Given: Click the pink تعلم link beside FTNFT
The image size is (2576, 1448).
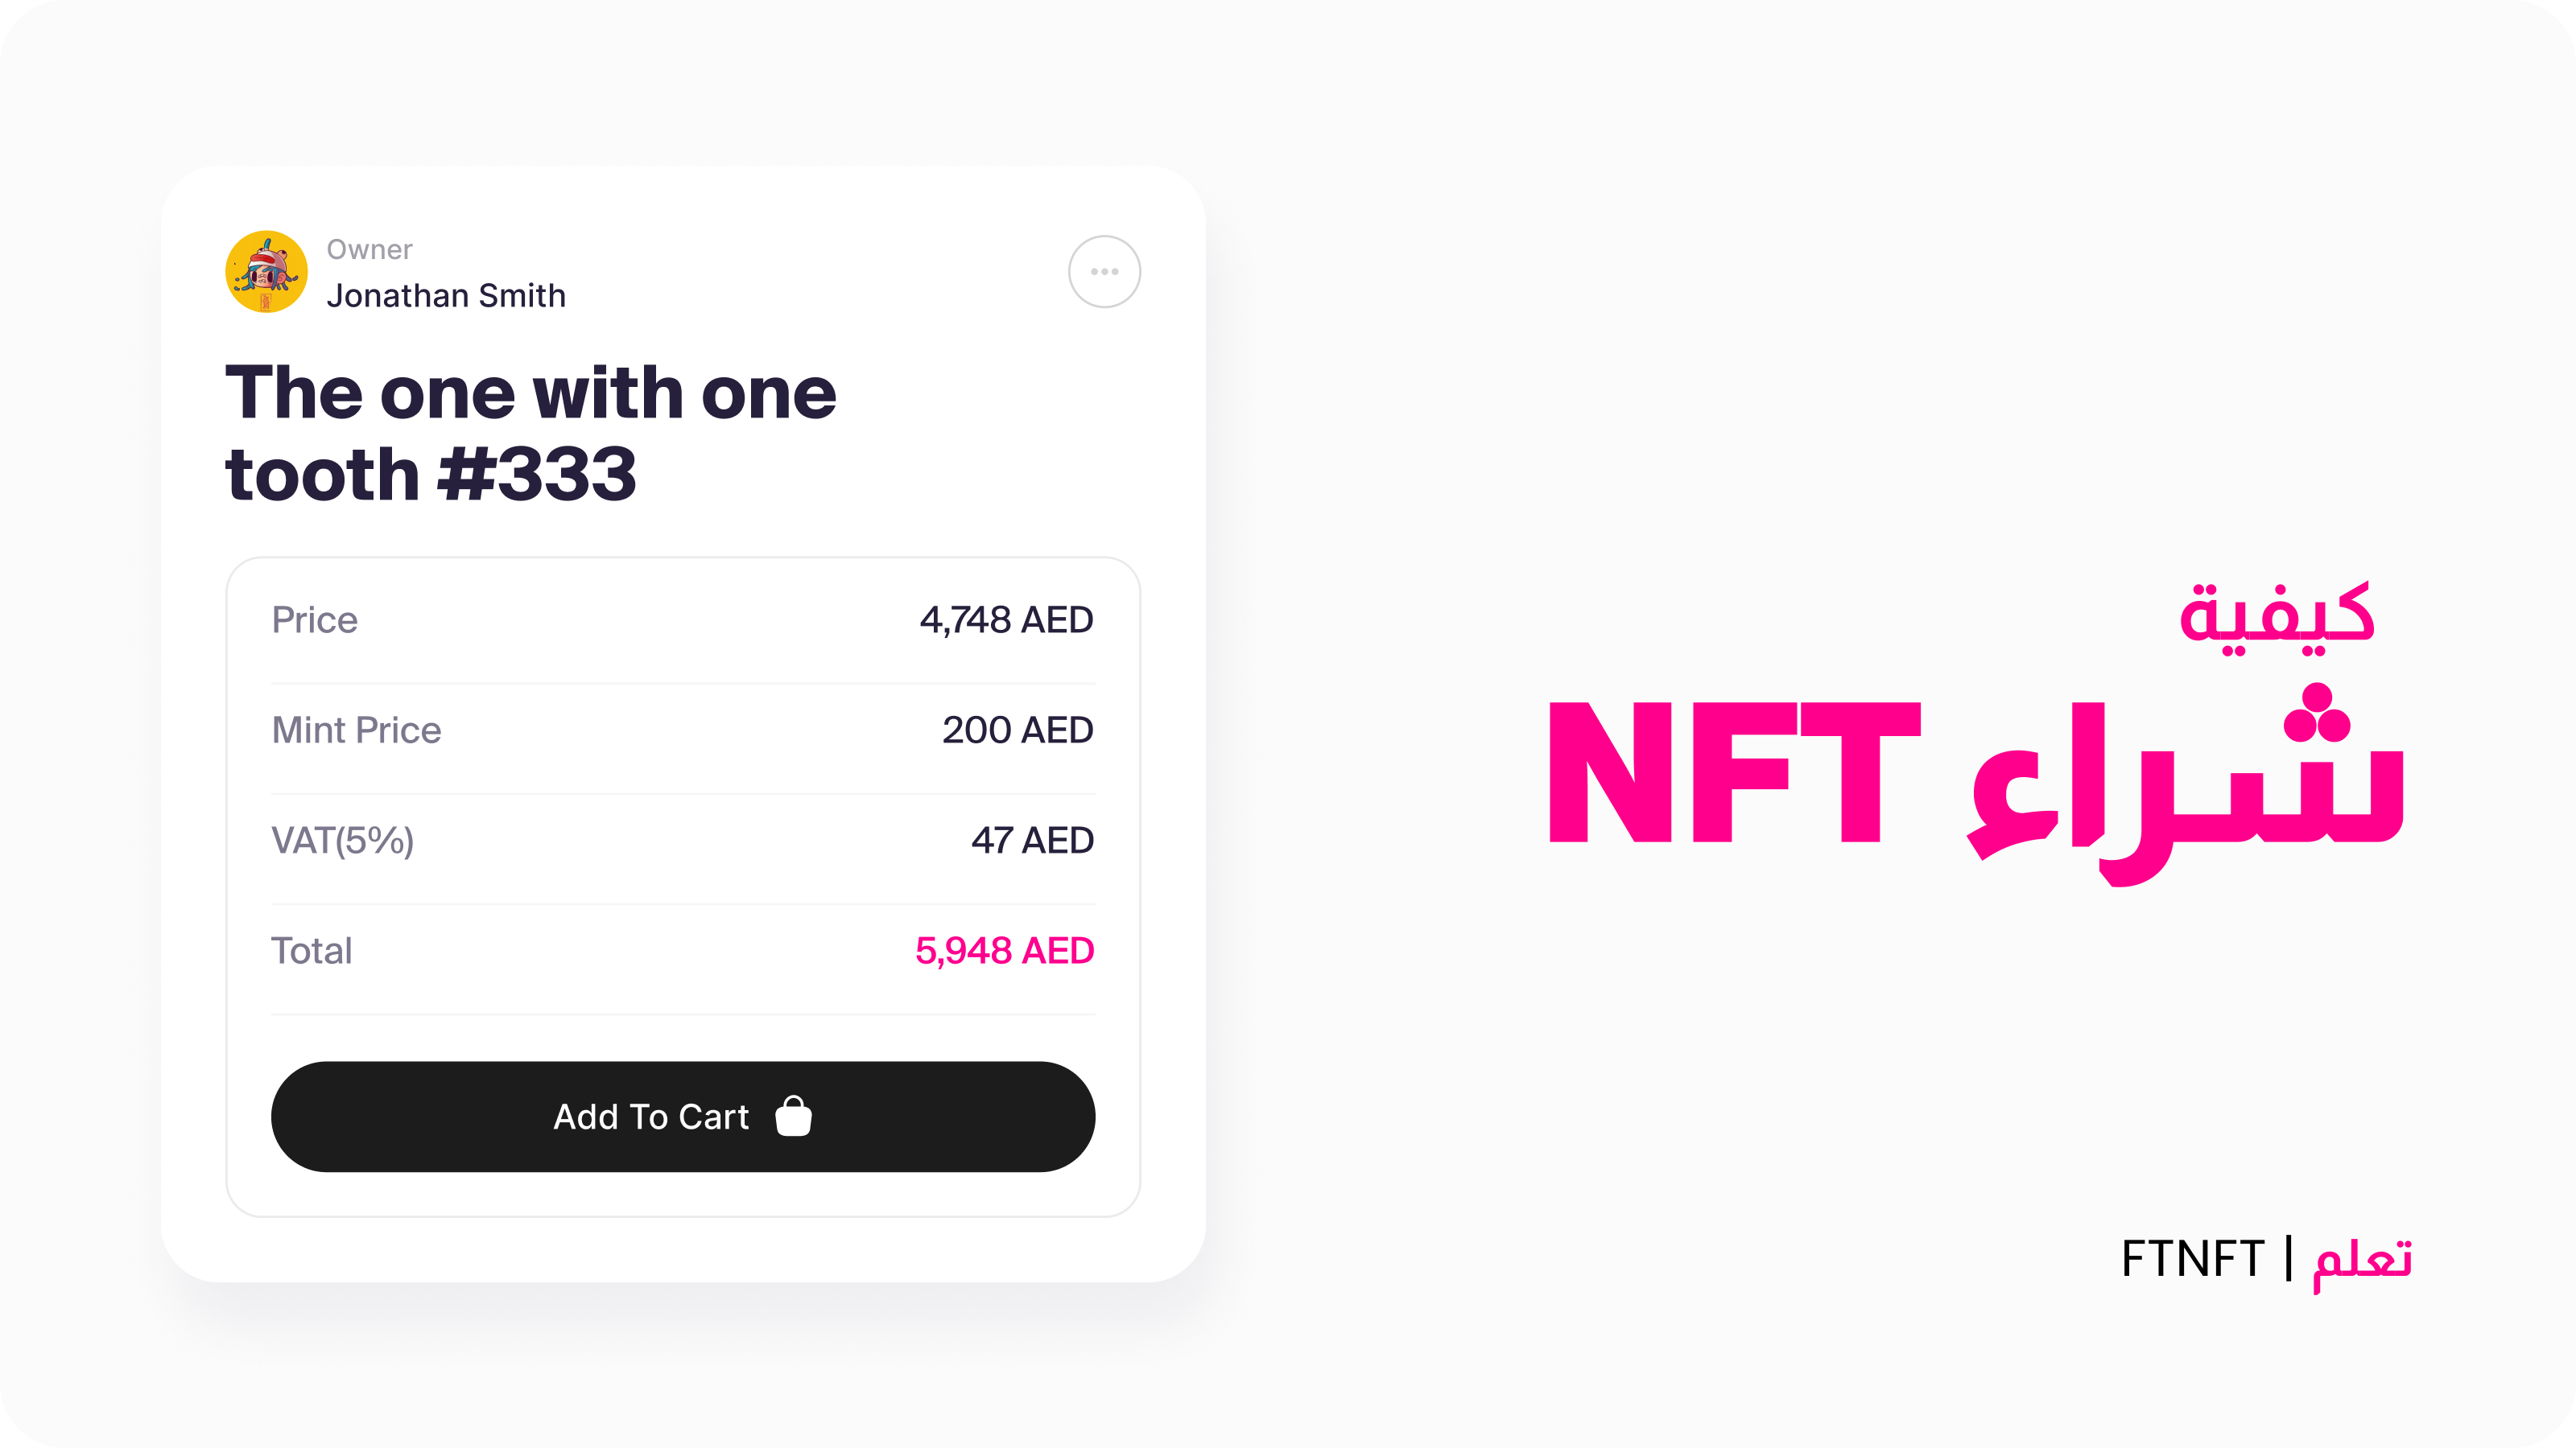Looking at the screenshot, I should tap(2362, 1260).
